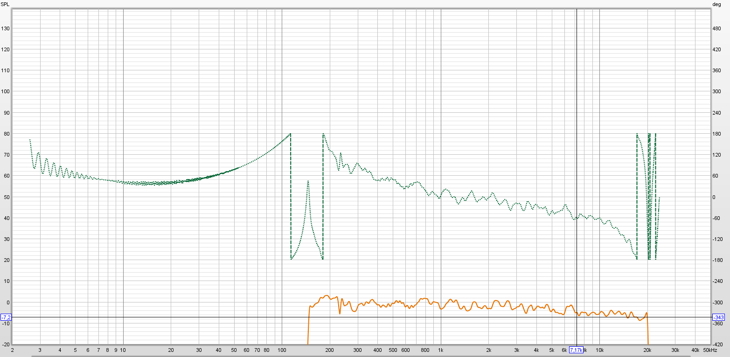The height and width of the screenshot is (357, 730).
Task: Click the -7,2 SPL cursor value box
Action: pos(6,317)
